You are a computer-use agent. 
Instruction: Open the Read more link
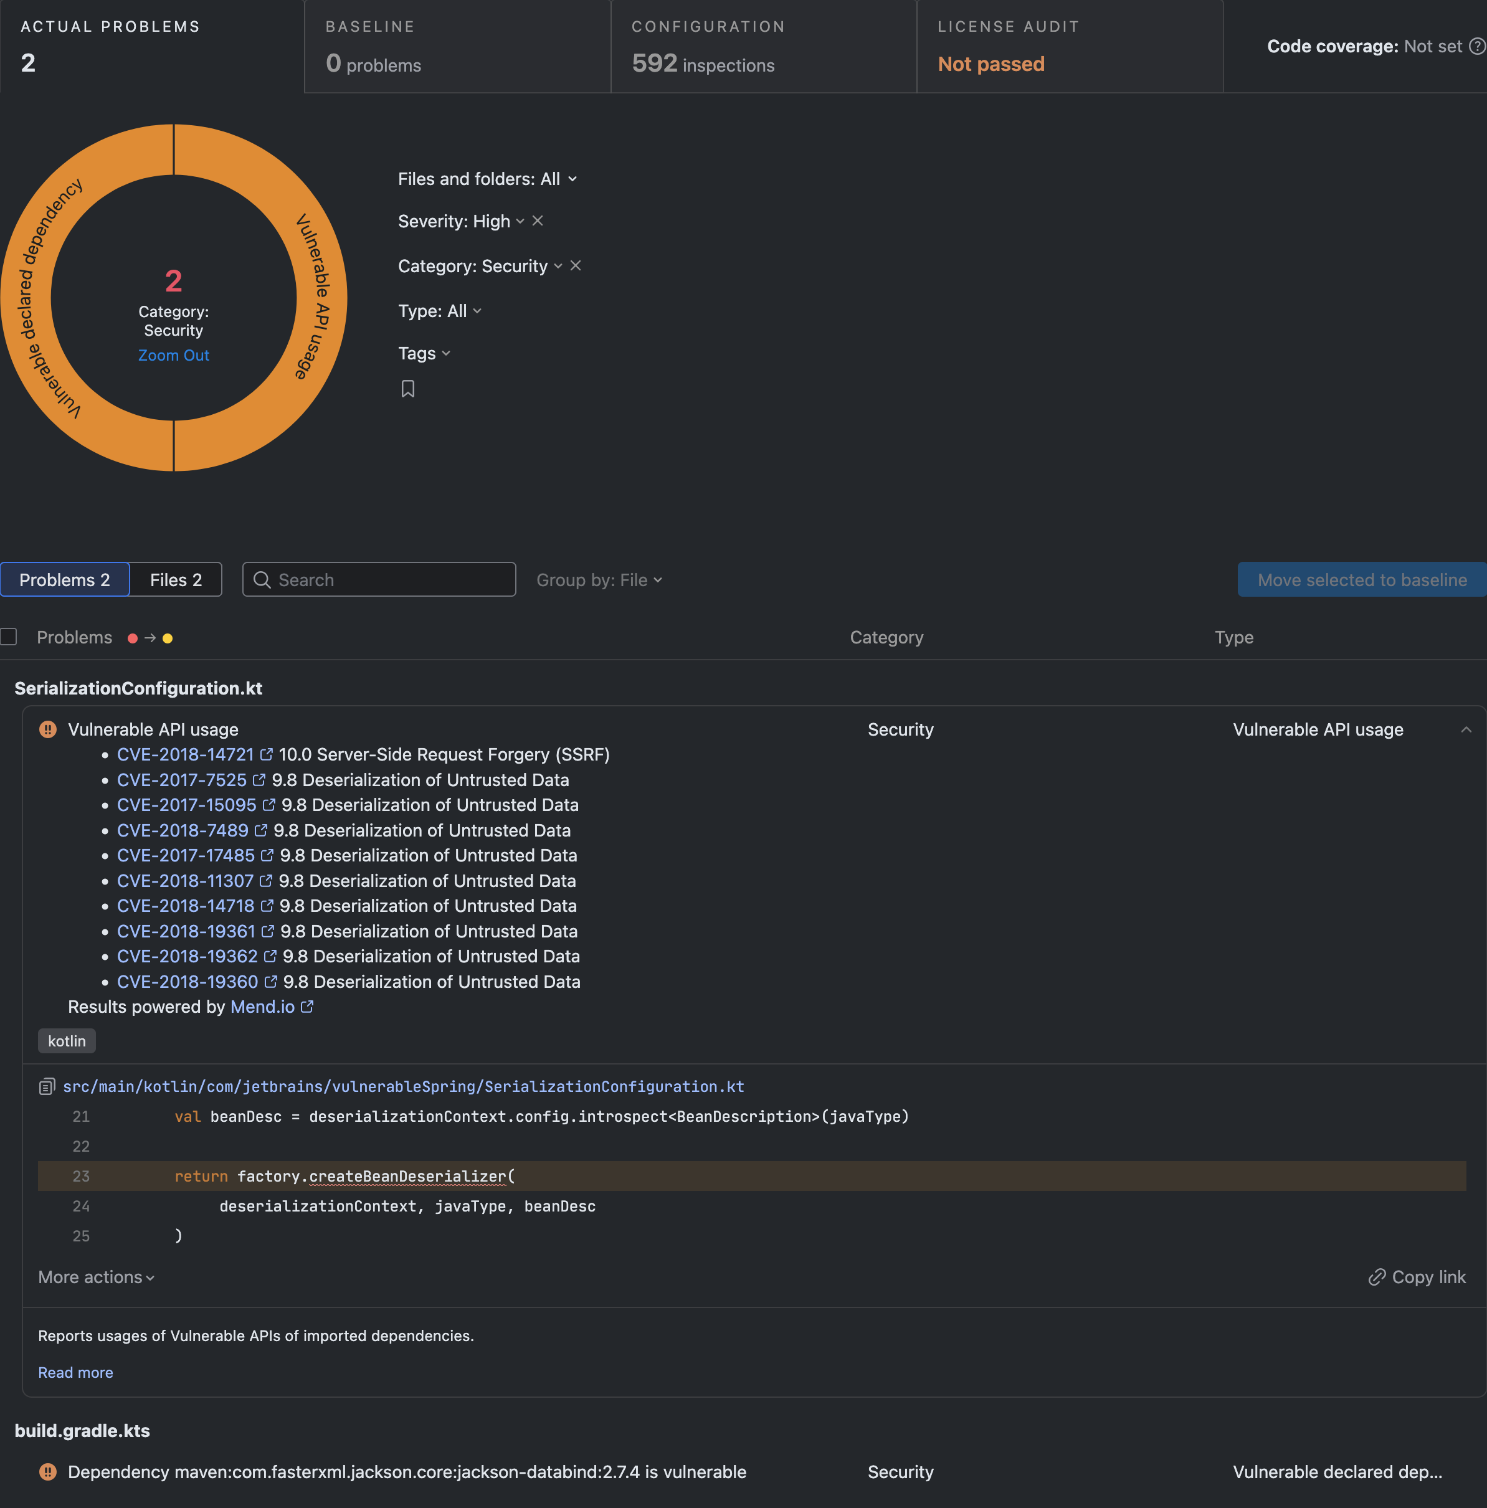pos(76,1372)
